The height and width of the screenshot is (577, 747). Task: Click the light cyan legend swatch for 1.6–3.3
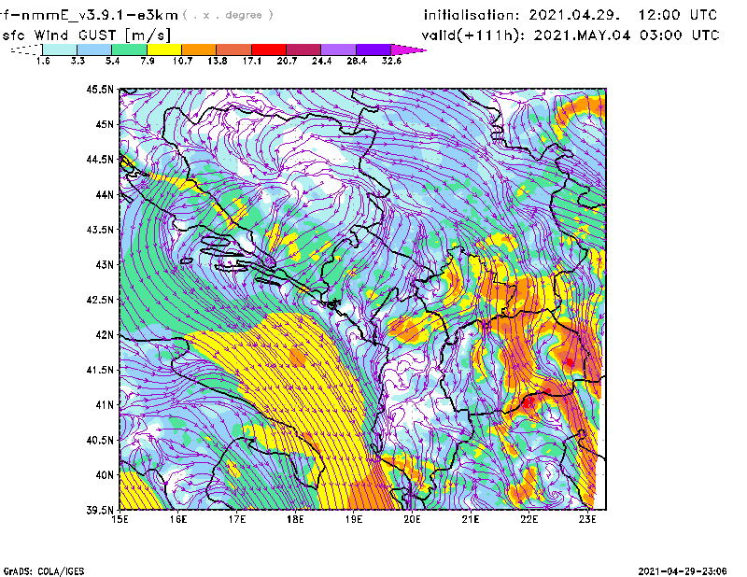pyautogui.click(x=60, y=49)
